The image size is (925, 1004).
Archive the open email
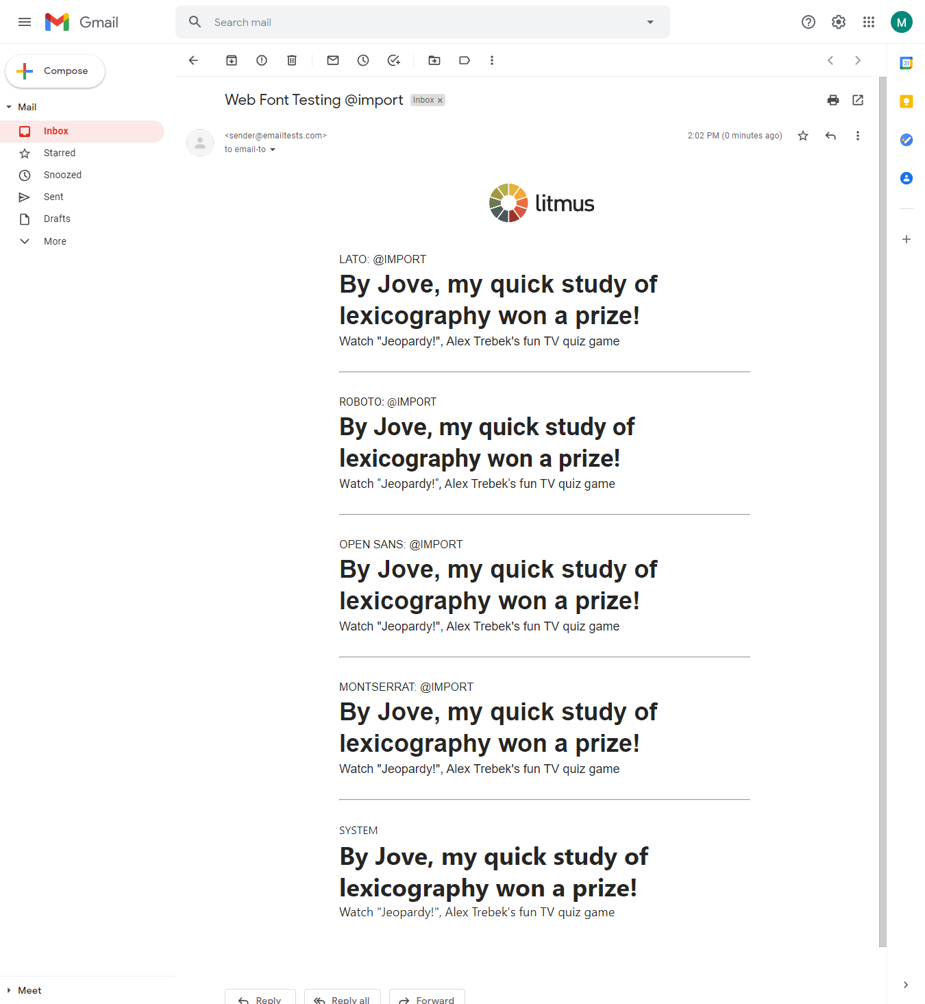click(x=231, y=60)
